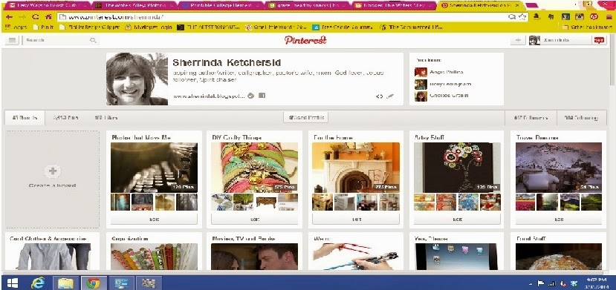Click the third avatar in You know list
This screenshot has width=616, height=290.
[x=421, y=96]
